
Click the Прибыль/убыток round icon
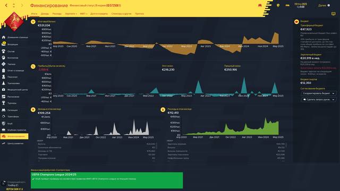pyautogui.click(x=33, y=66)
